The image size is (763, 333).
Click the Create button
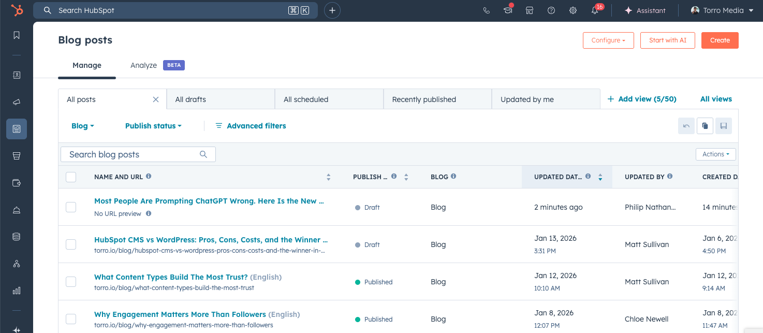pos(720,40)
